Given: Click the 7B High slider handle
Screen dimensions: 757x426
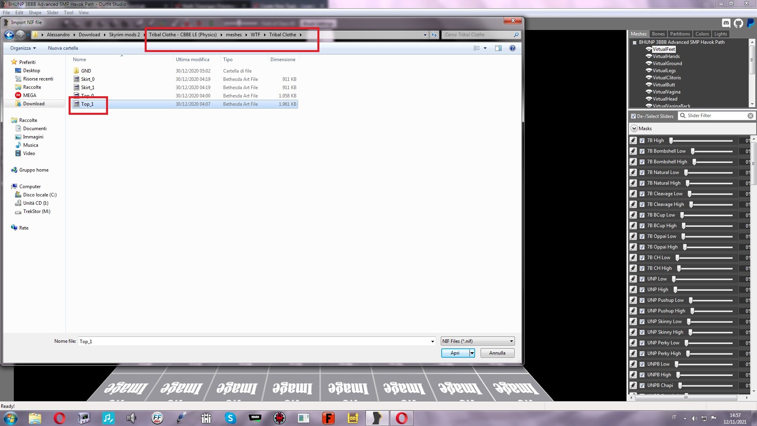Looking at the screenshot, I should pyautogui.click(x=671, y=140).
